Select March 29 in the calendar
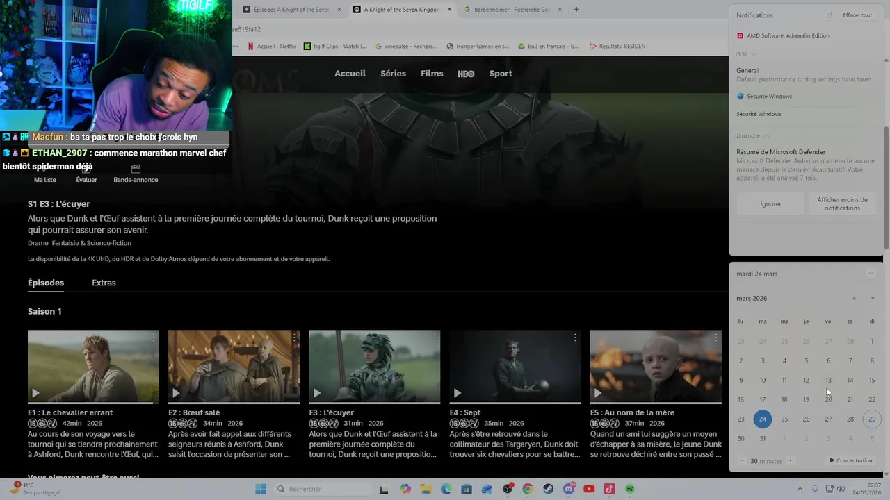 point(872,419)
